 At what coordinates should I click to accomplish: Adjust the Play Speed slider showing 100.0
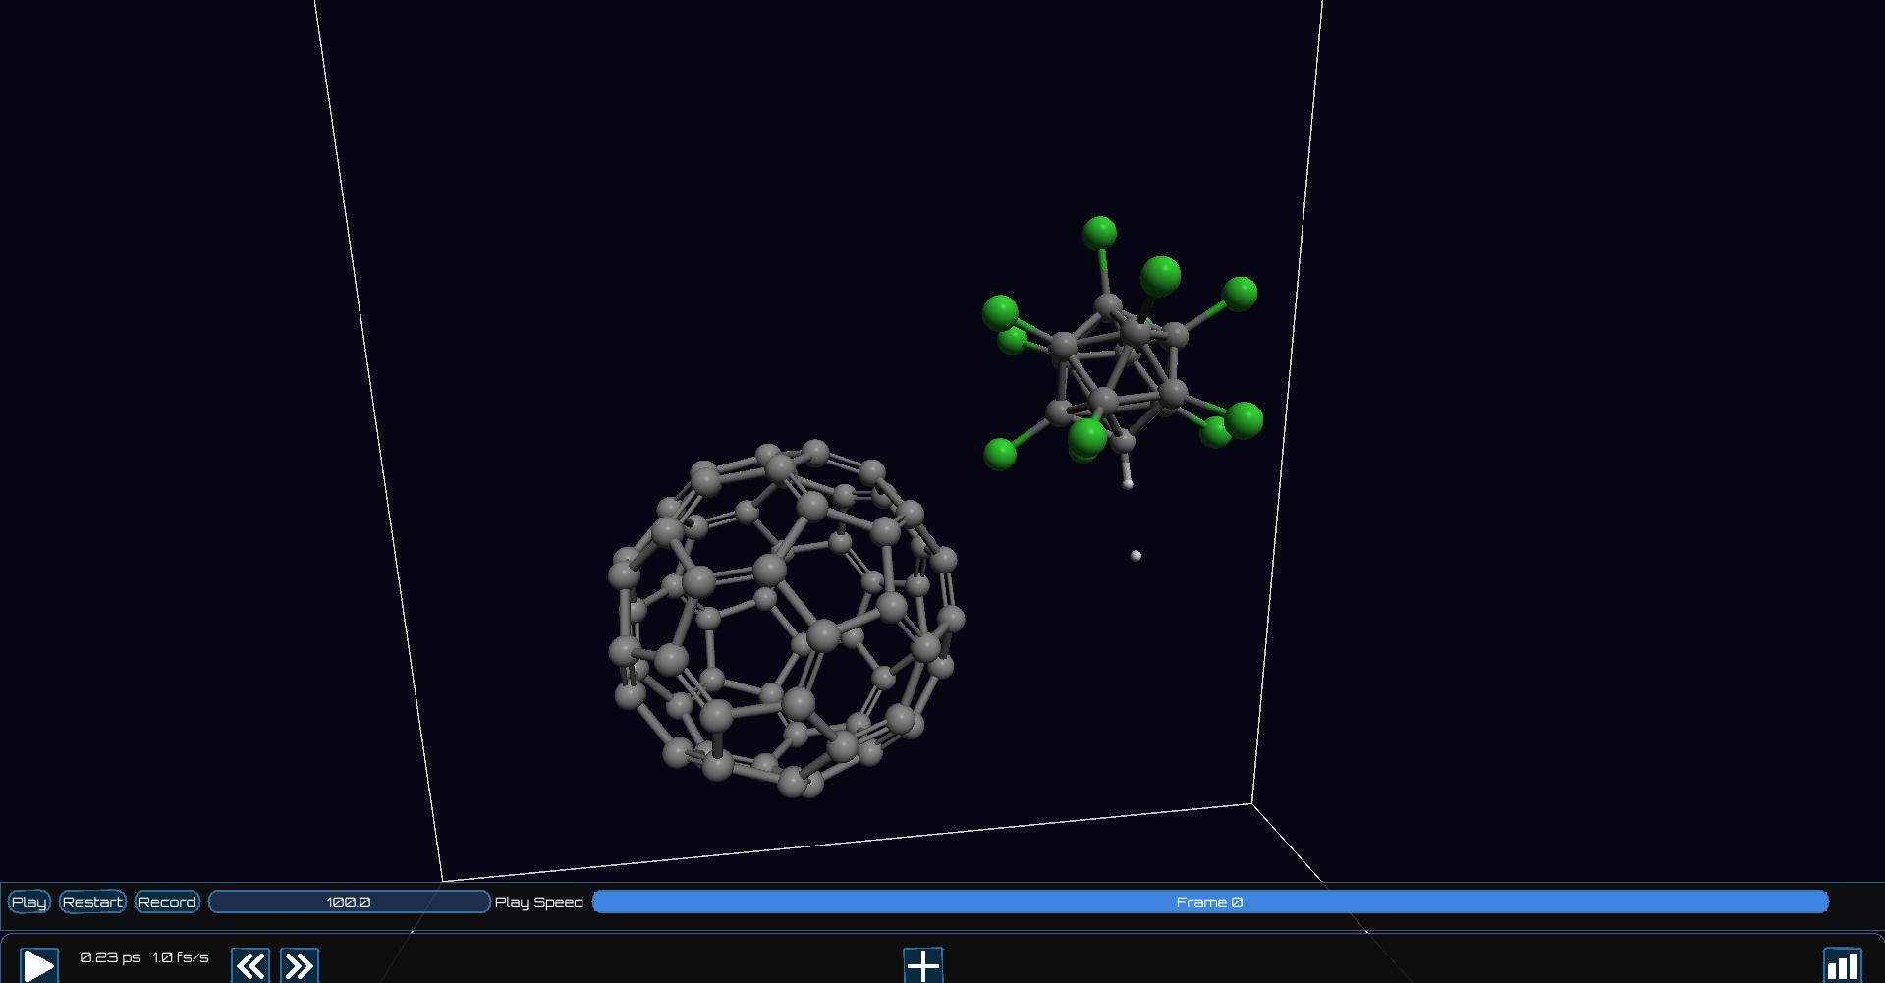point(349,901)
